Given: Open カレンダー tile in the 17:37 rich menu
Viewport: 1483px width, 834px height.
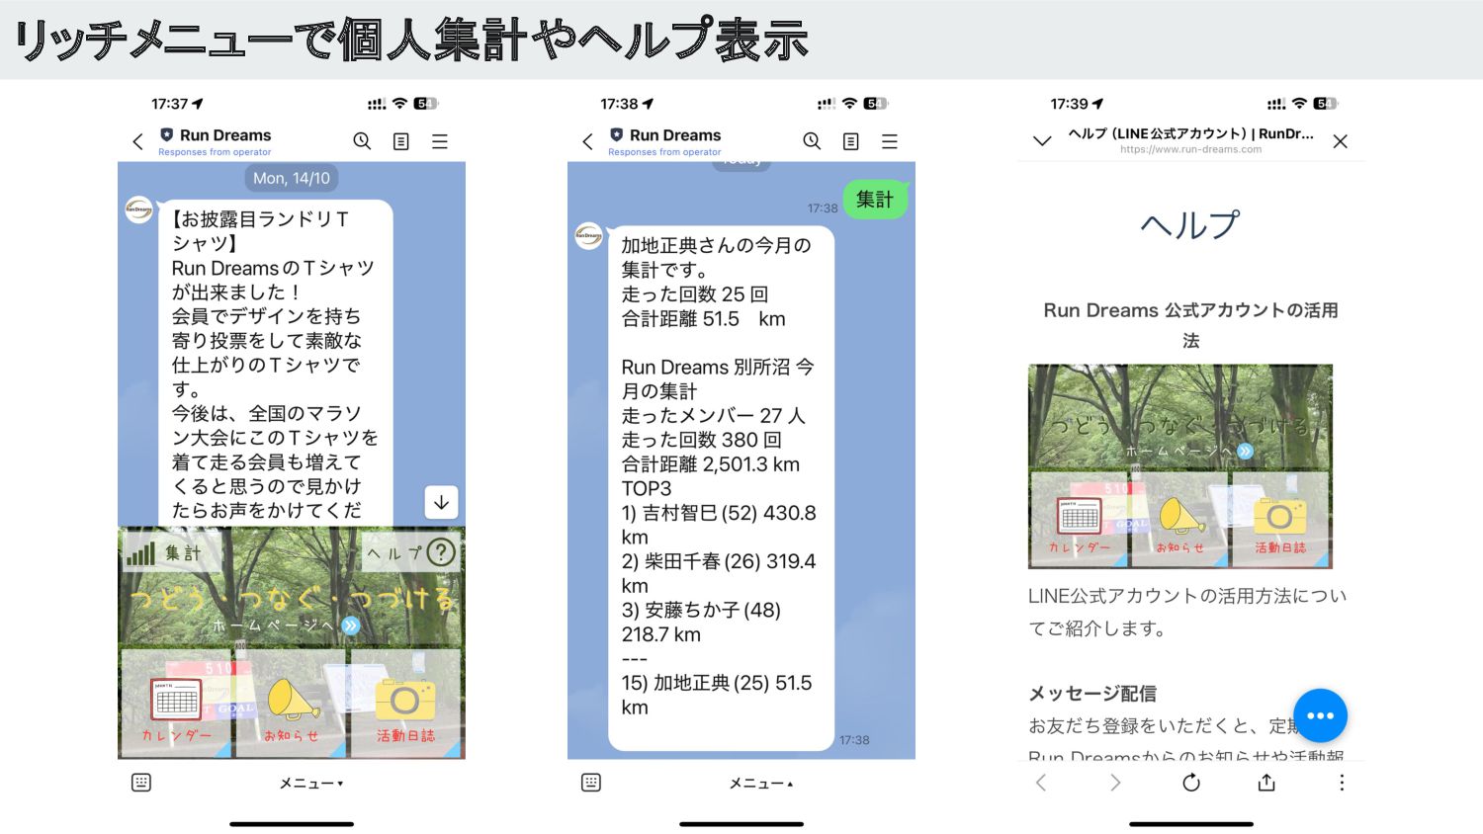Looking at the screenshot, I should click(176, 704).
